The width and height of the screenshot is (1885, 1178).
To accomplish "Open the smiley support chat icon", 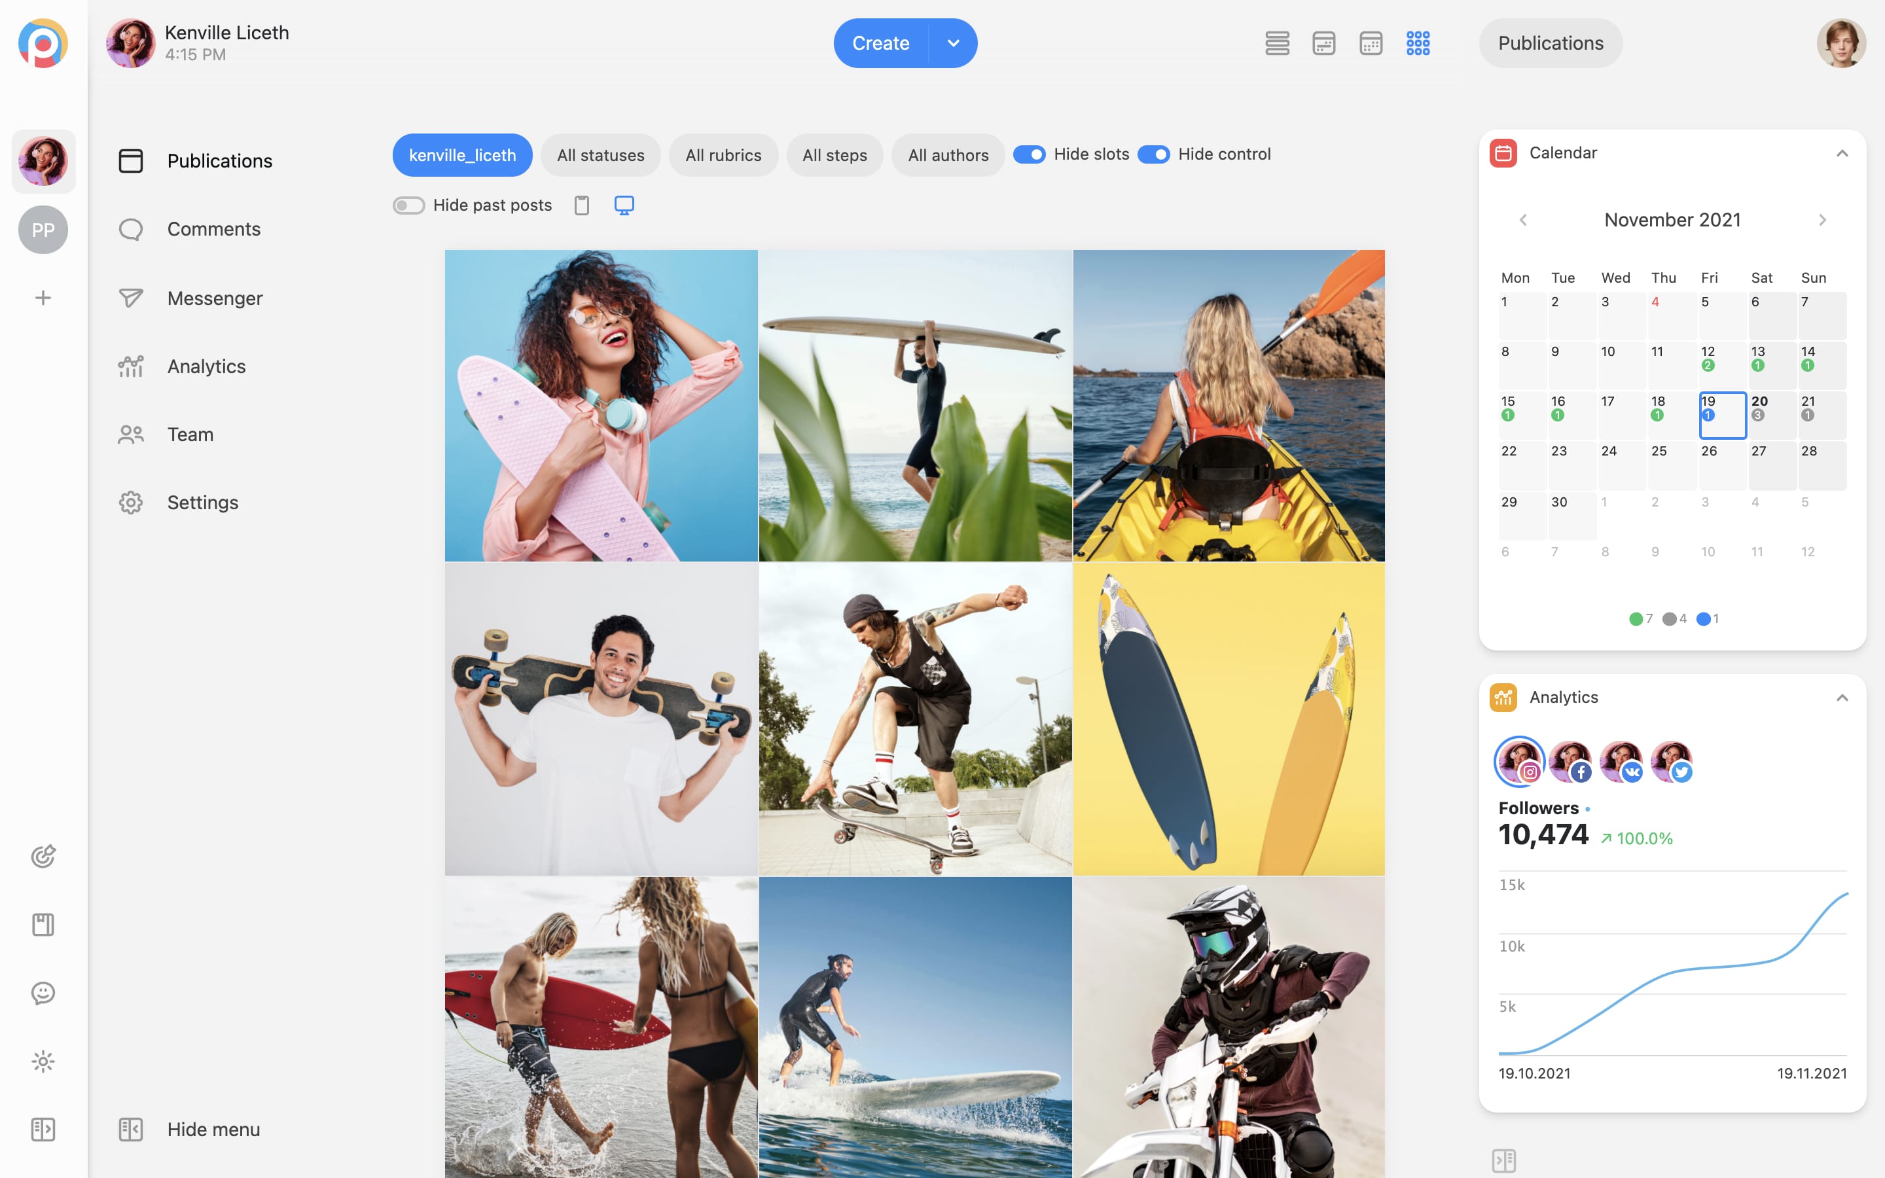I will pyautogui.click(x=43, y=993).
